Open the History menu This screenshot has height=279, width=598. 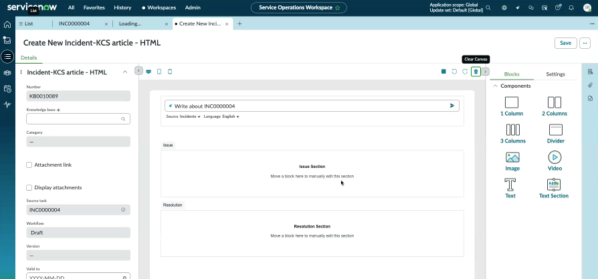tap(122, 7)
